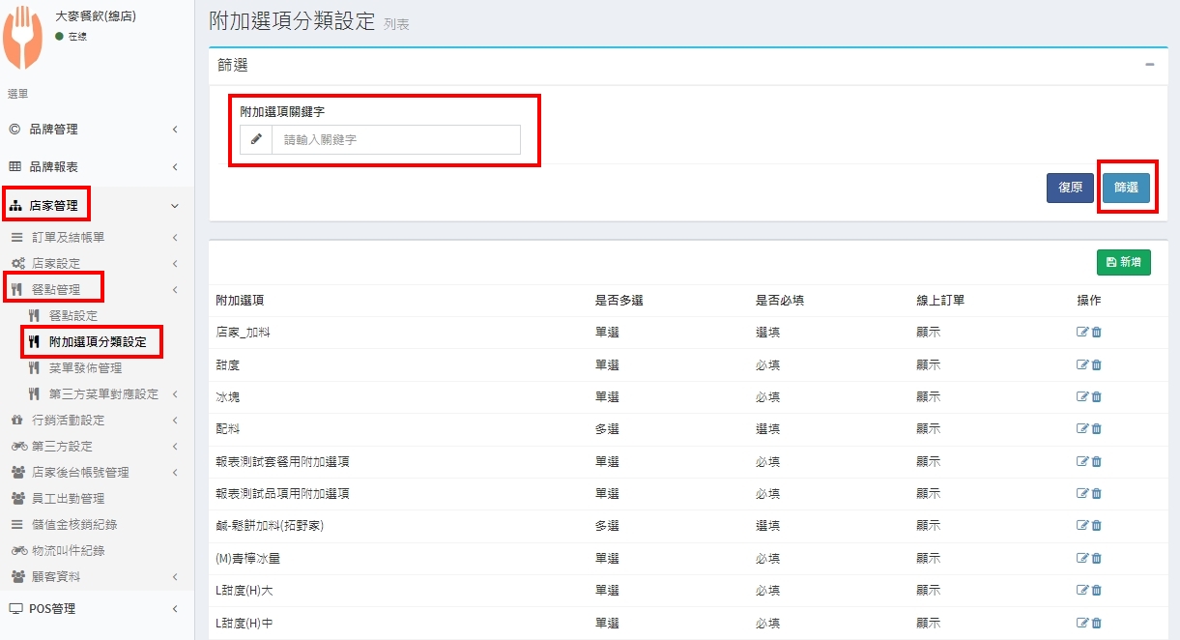The image size is (1180, 640).
Task: Click the edit icon for 甜度 row
Action: click(x=1082, y=364)
